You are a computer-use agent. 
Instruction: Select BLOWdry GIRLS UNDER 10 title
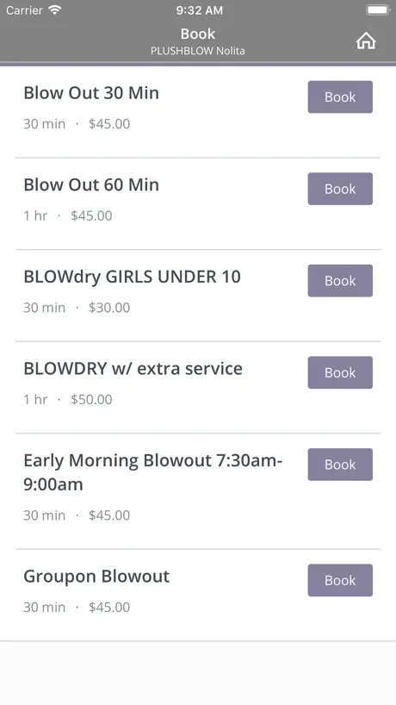pos(132,278)
